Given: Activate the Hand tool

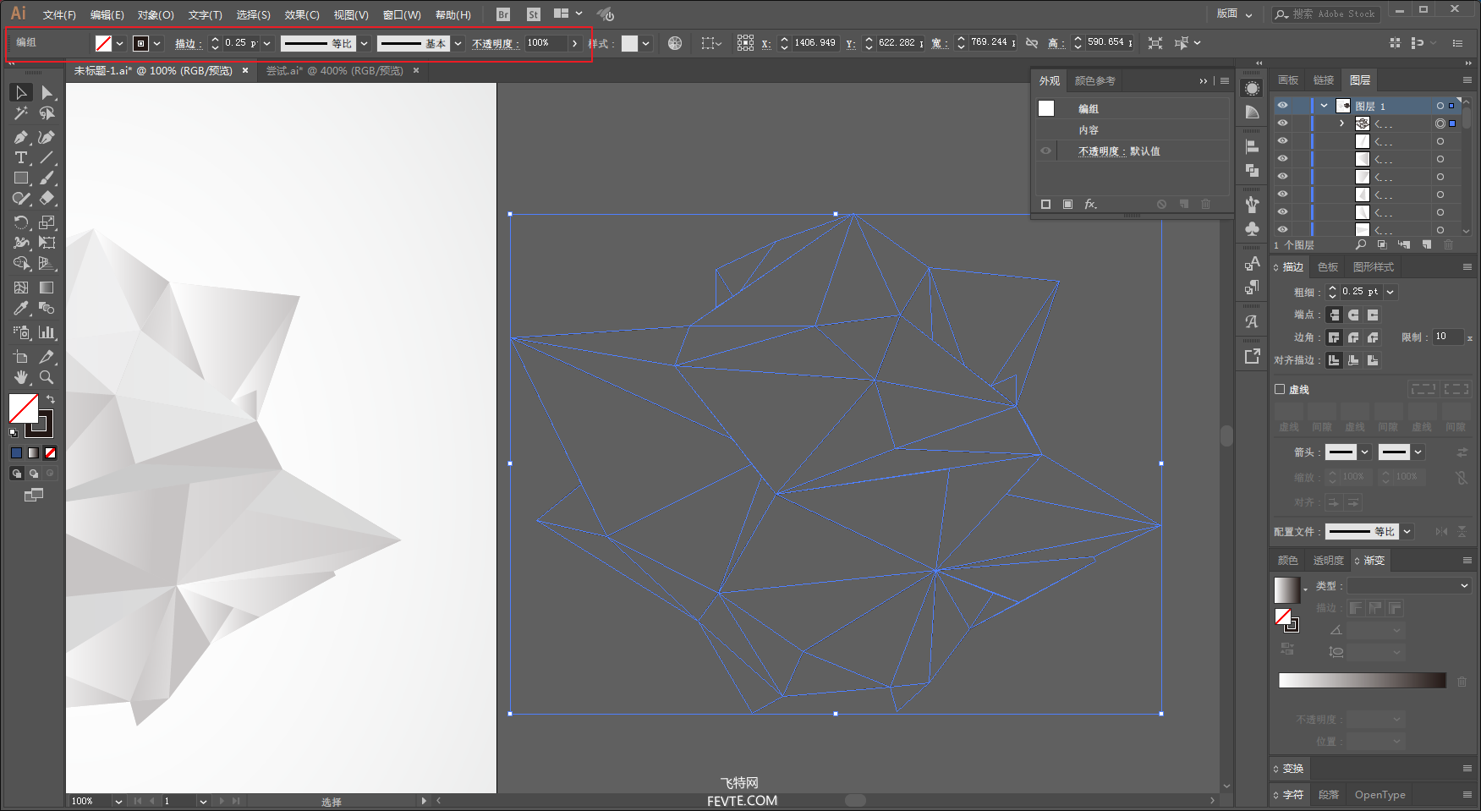Looking at the screenshot, I should [x=21, y=377].
